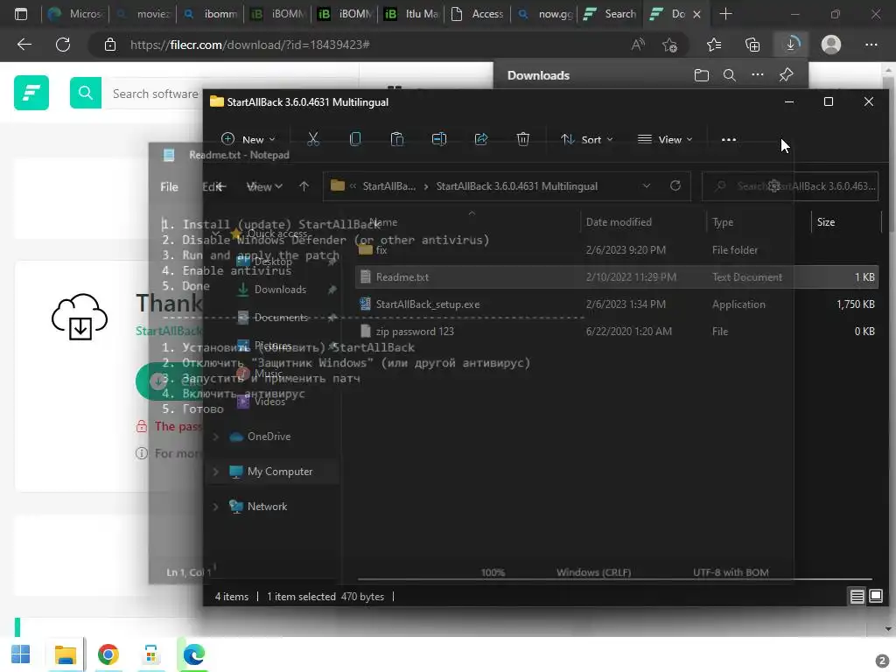Go back in Edge browser

coord(24,45)
